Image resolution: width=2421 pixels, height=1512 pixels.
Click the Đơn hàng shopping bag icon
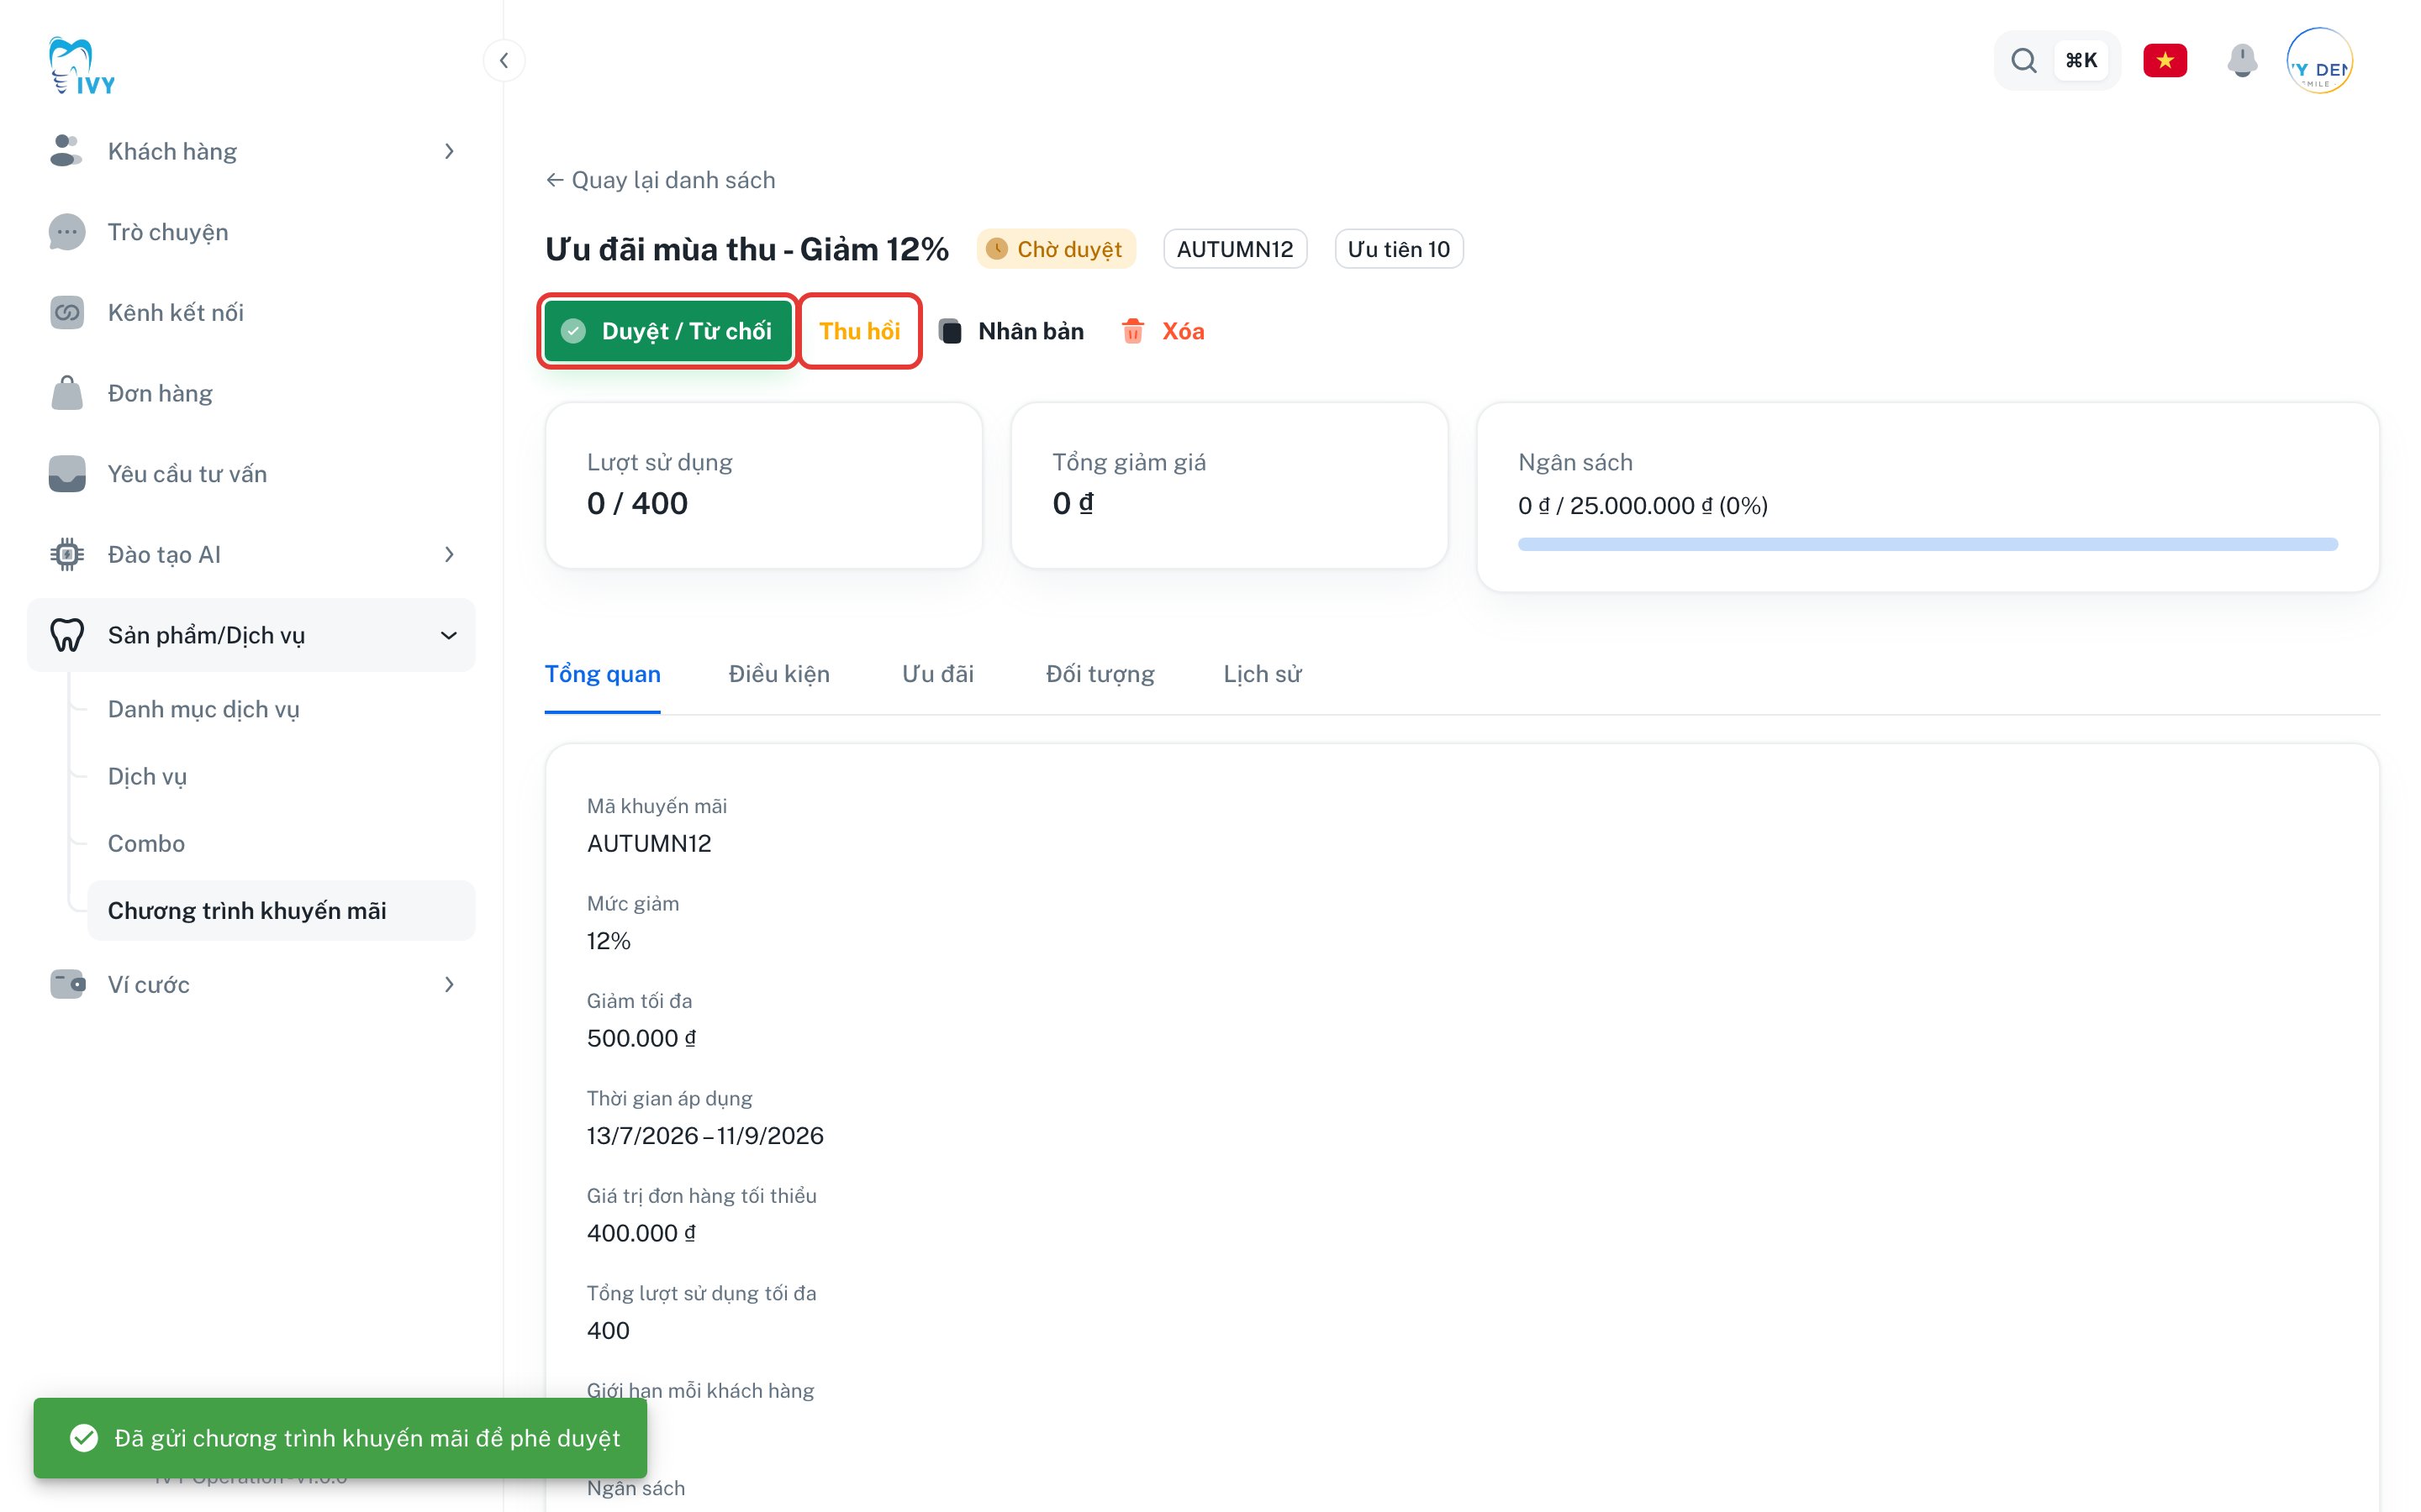point(66,393)
